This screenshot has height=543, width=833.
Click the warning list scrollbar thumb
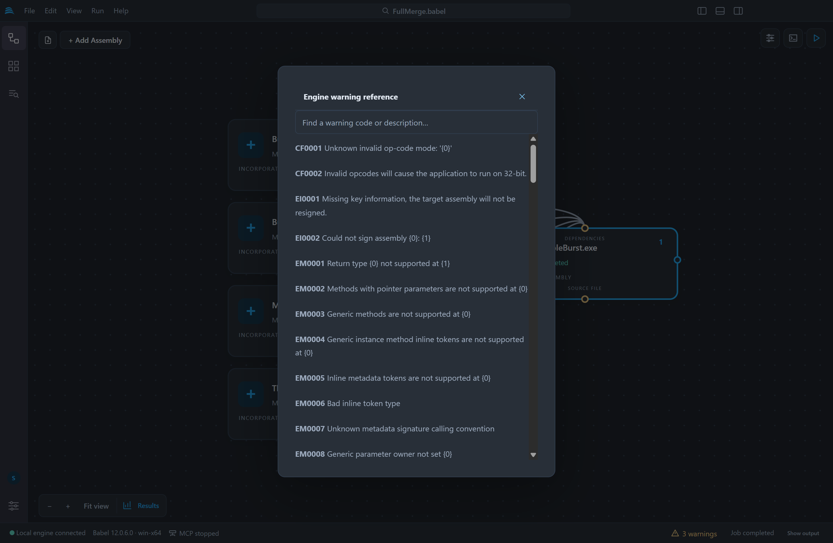click(x=533, y=164)
